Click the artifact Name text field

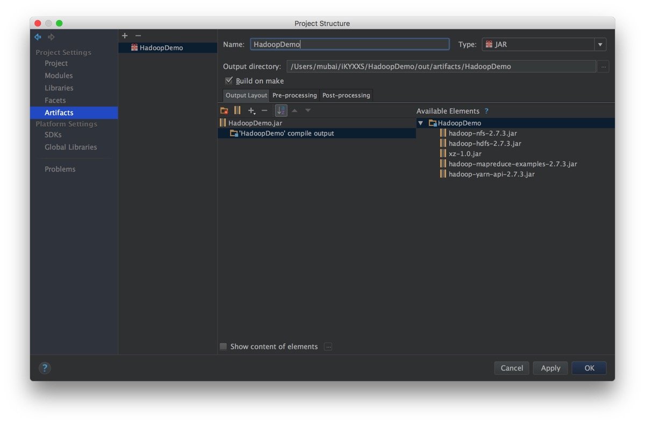(x=349, y=45)
